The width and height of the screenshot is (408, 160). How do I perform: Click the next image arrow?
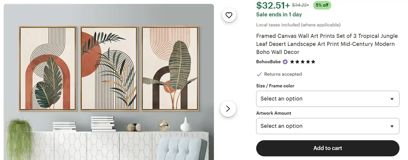[x=228, y=109]
